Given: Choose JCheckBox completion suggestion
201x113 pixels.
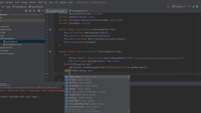Looking at the screenshot, I should 97,101.
